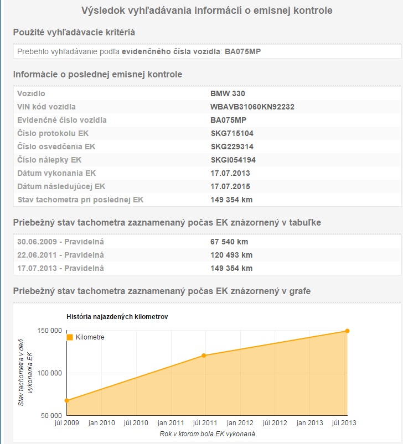Screen dimensions: 403x444
Task: Select the 120 493 km odometer reading
Action: click(231, 255)
